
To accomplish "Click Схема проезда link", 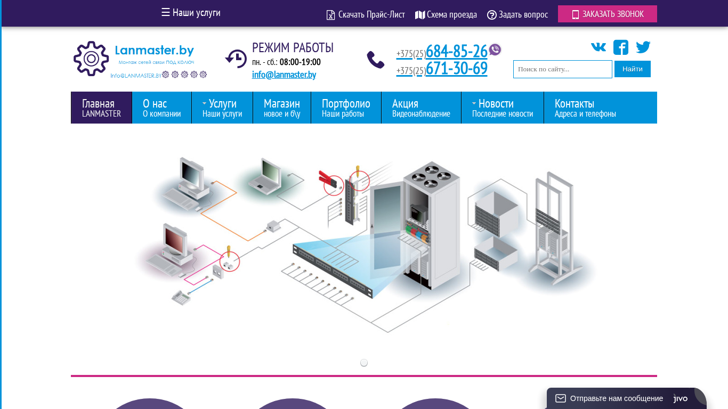I will click(x=452, y=15).
